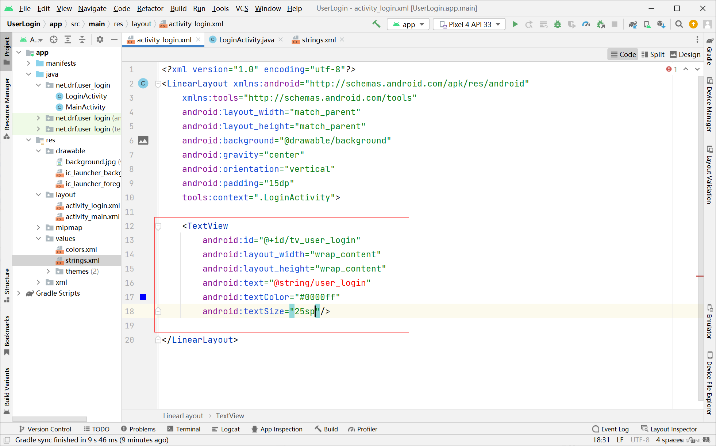Open editor tabs more options menu
The height and width of the screenshot is (446, 716).
697,39
